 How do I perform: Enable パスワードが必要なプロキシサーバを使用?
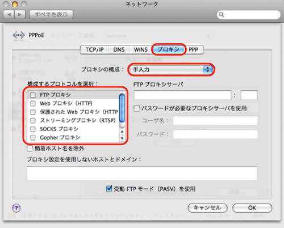coord(136,108)
